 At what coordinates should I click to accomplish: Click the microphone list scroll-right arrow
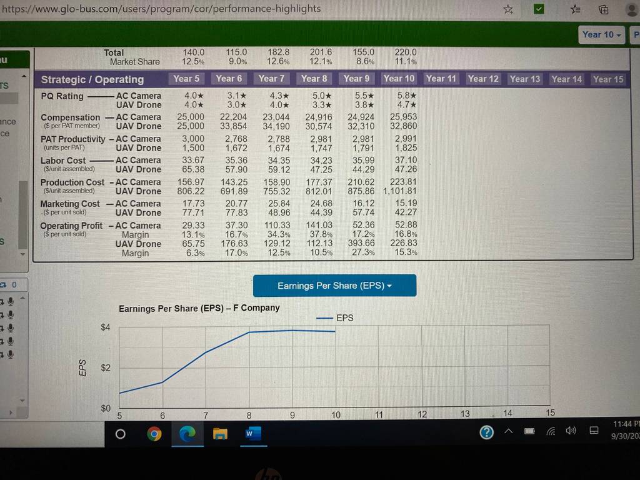click(11, 412)
